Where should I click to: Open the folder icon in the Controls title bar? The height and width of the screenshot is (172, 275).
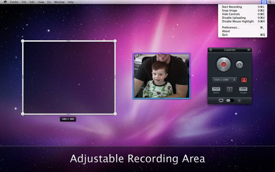pyautogui.click(x=249, y=50)
